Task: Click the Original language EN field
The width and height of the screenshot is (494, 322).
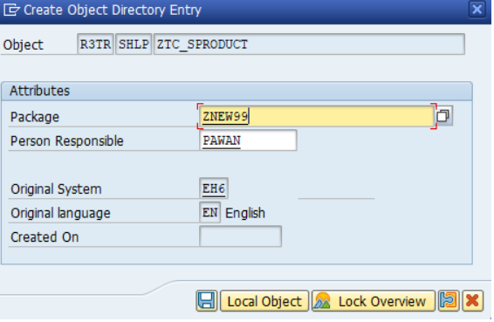Action: [x=209, y=213]
